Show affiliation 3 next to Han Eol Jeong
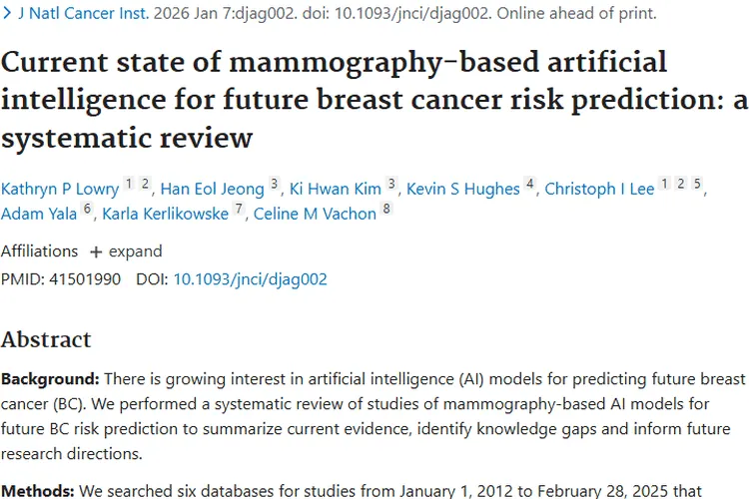The width and height of the screenshot is (749, 499). 276,186
